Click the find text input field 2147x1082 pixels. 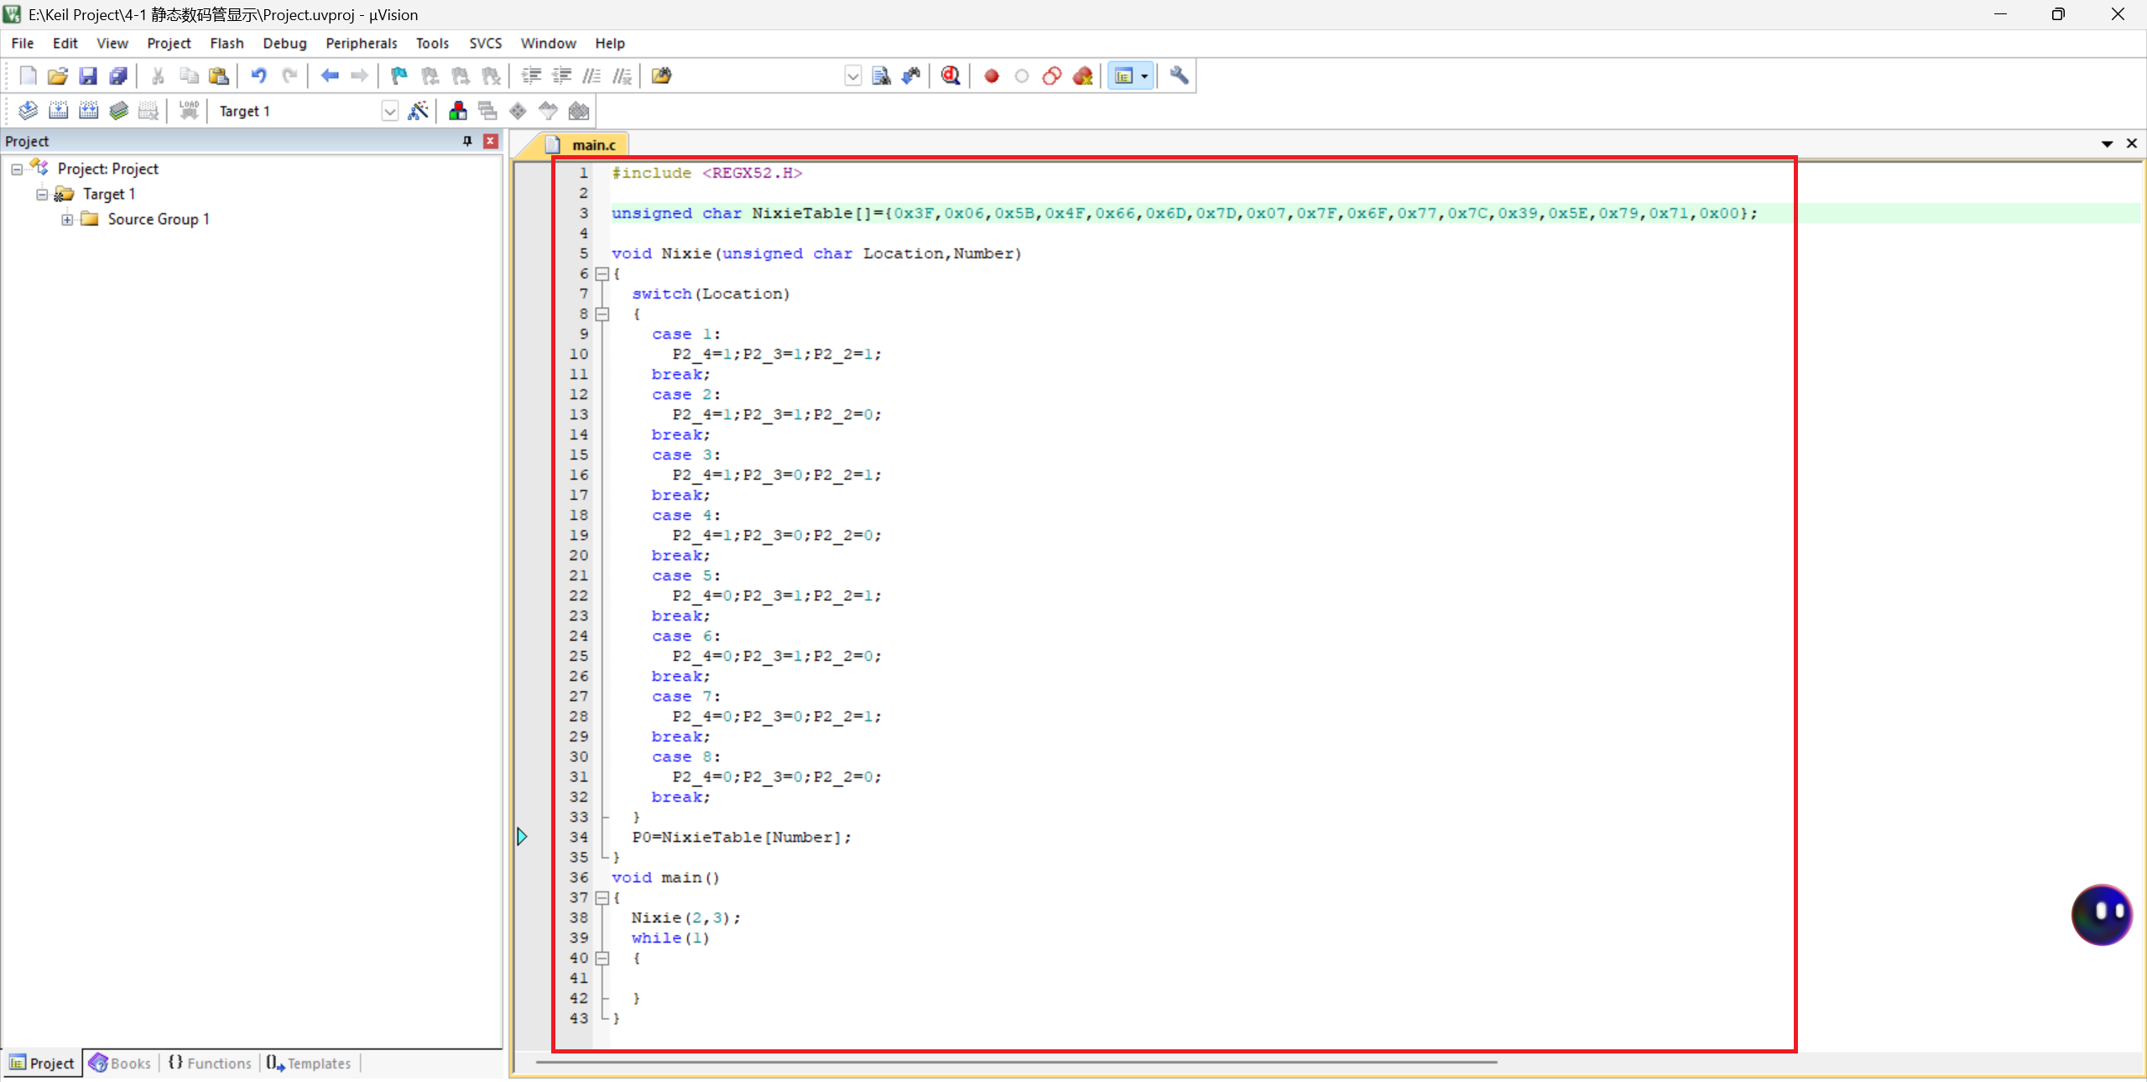pyautogui.click(x=759, y=75)
